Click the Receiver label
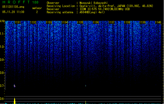The width and height of the screenshot is (164, 104). 53,9
